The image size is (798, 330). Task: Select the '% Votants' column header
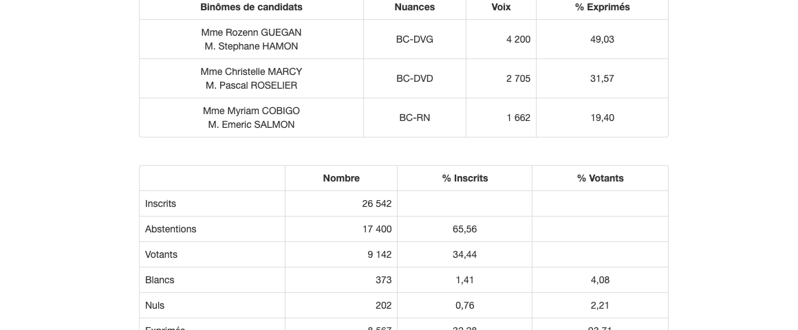600,178
